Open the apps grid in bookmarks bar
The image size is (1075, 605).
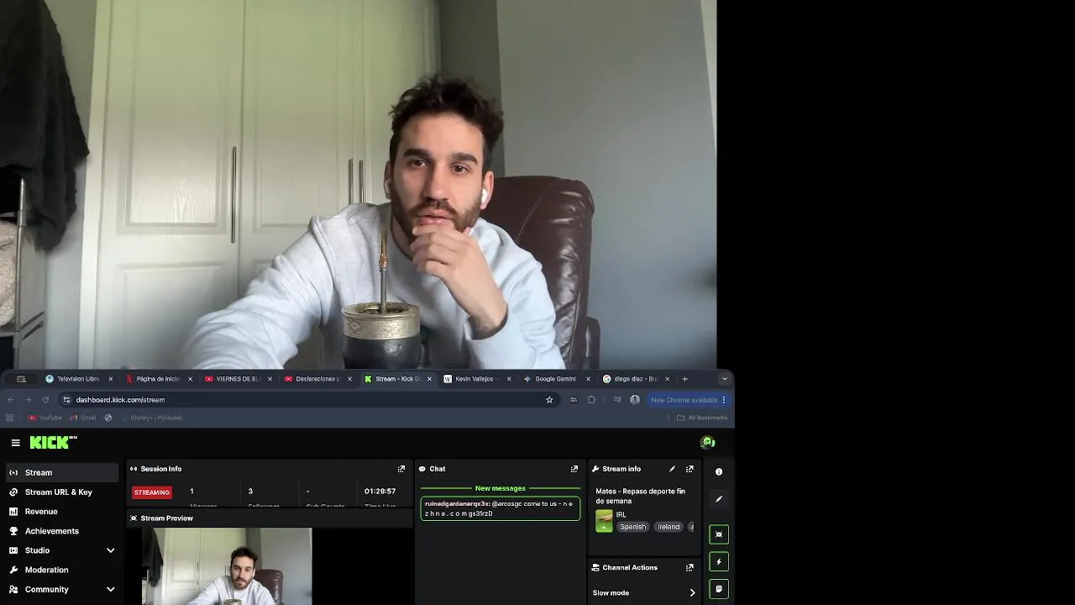pos(10,418)
